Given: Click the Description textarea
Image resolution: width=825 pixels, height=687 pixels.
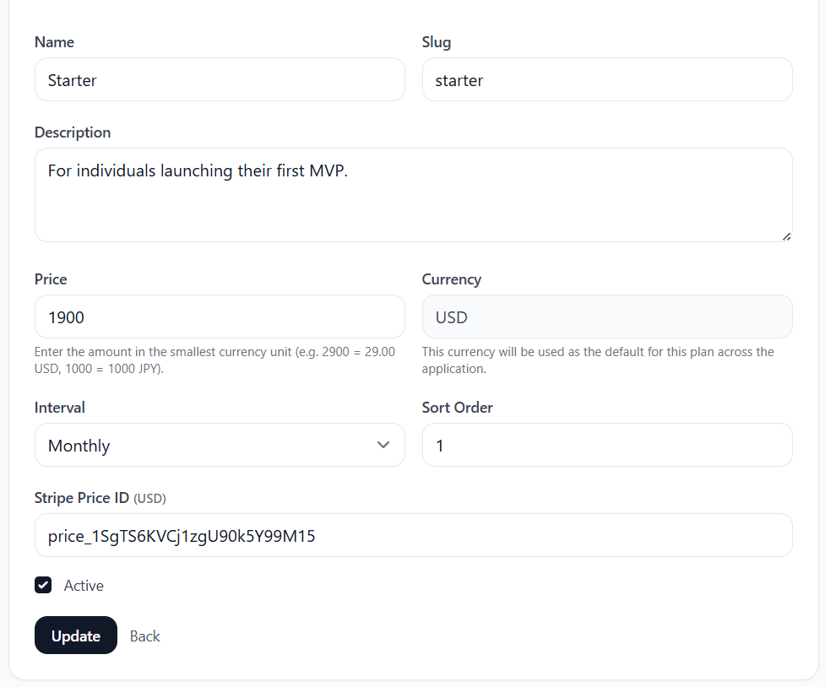Looking at the screenshot, I should (x=413, y=194).
